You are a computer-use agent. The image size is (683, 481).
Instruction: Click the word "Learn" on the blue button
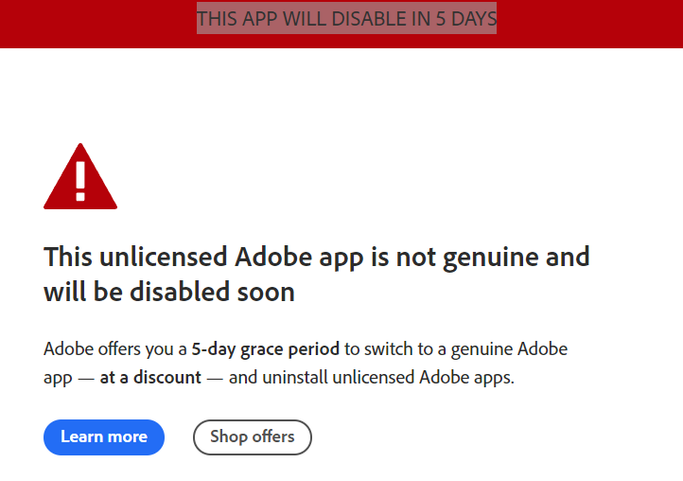point(81,436)
